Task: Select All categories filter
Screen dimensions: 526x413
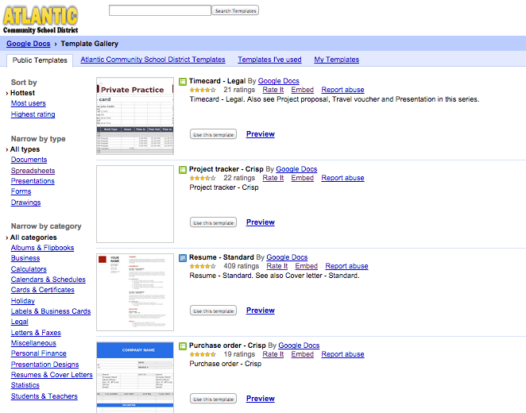Action: click(x=33, y=237)
